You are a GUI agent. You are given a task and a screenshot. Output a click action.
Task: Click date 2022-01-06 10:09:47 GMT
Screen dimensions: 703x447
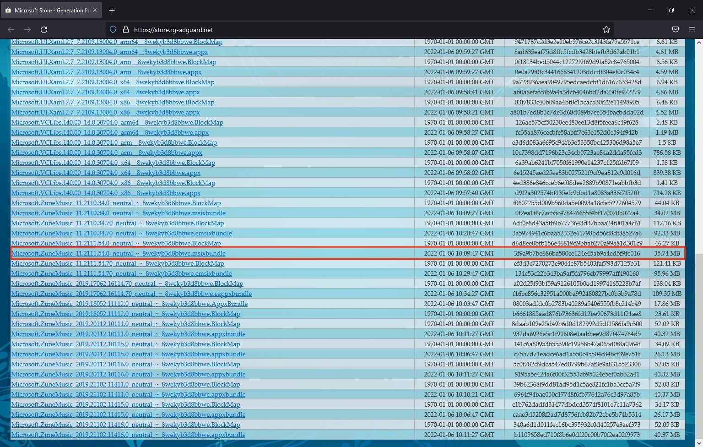point(459,253)
